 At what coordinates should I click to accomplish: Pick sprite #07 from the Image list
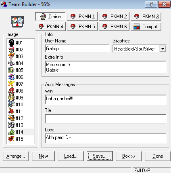(x=21, y=84)
